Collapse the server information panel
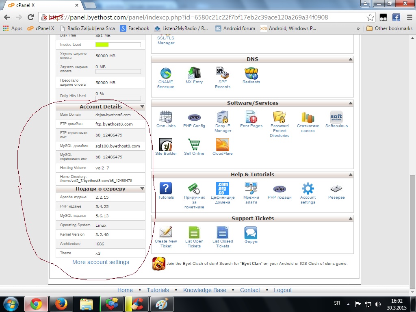416x312 pixels. coord(142,188)
